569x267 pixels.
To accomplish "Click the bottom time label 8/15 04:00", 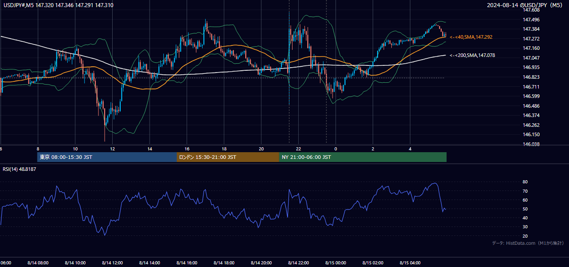I will pyautogui.click(x=410, y=263).
